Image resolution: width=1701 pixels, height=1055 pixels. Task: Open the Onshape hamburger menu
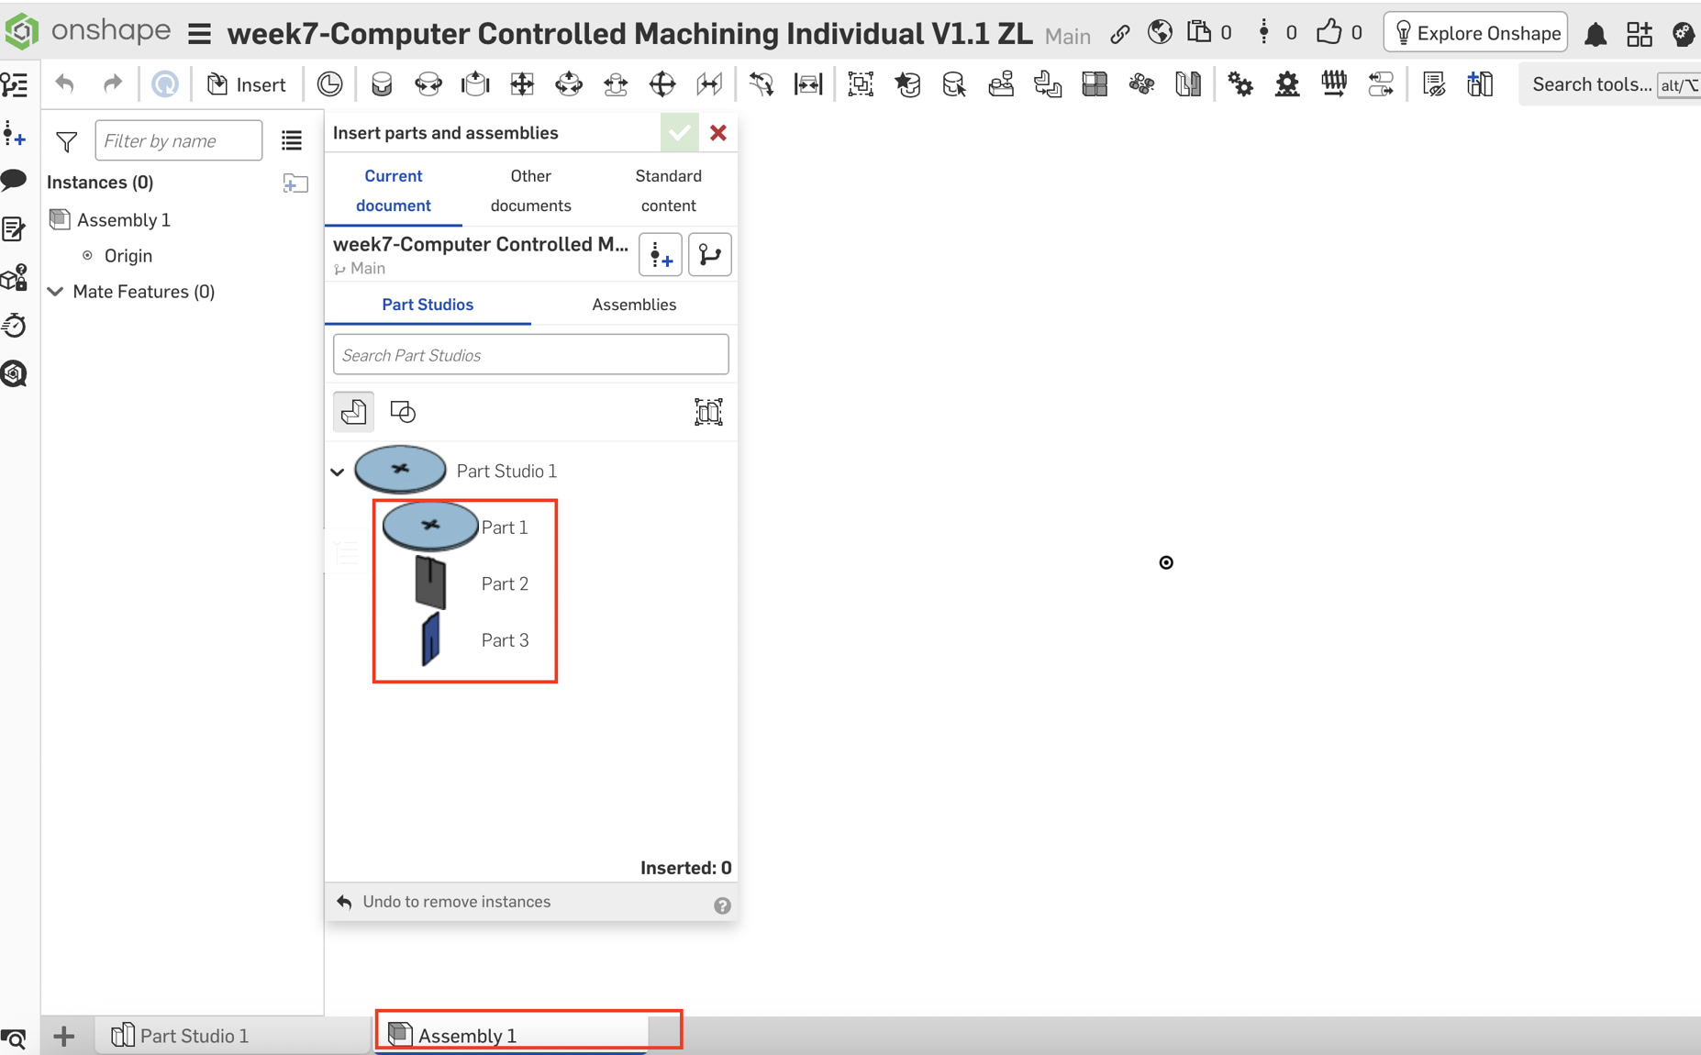coord(199,35)
